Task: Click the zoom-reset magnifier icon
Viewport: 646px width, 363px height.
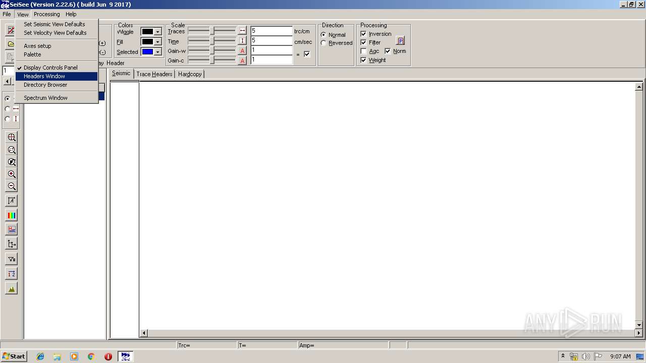Action: pyautogui.click(x=11, y=162)
